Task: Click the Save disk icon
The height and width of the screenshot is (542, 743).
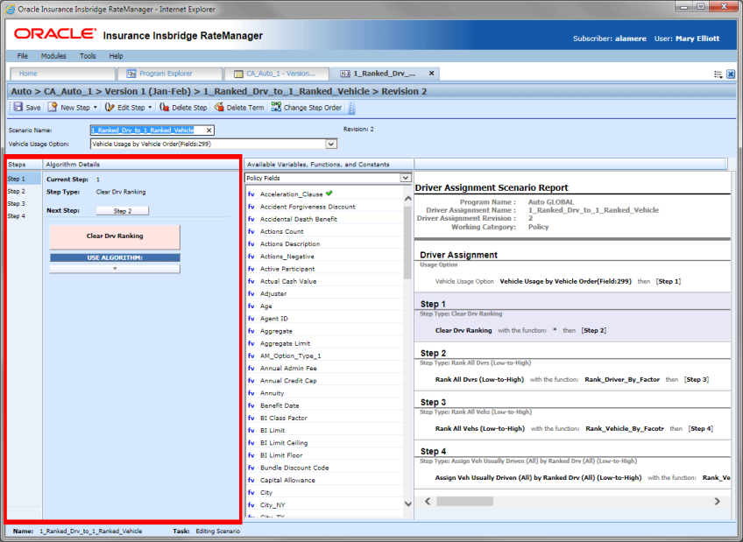Action: coord(18,107)
